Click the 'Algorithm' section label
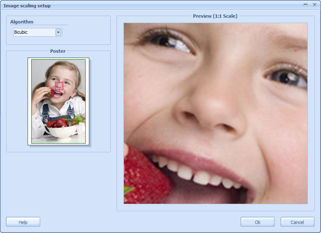The height and width of the screenshot is (233, 321). click(x=22, y=22)
